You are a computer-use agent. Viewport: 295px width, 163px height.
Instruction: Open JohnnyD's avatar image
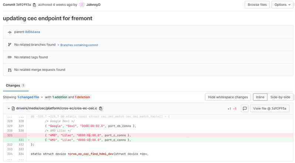[x=82, y=5]
